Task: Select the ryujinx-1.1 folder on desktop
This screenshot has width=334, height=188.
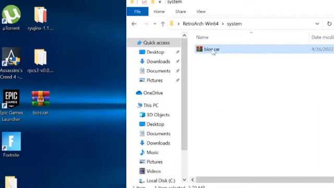Action: [41, 18]
